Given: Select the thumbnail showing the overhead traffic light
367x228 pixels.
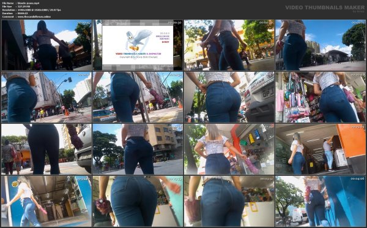Looking at the screenshot, I should click(46, 97).
